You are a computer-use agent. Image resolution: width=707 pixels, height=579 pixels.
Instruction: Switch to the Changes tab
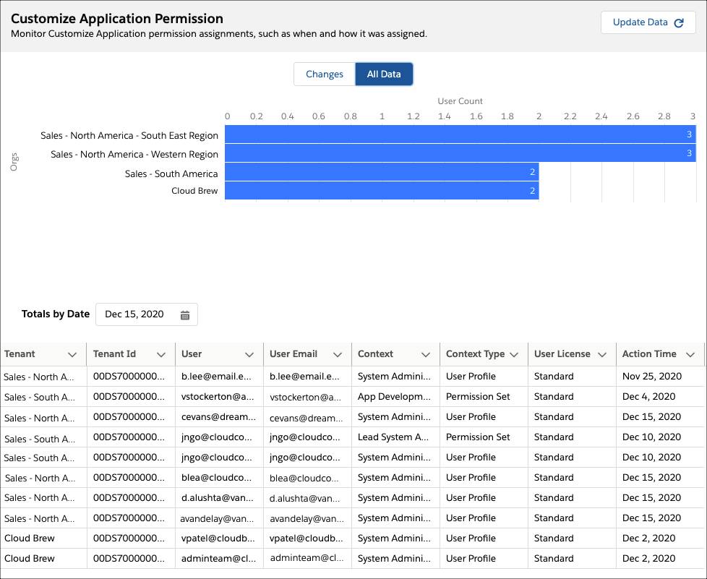[x=325, y=74]
